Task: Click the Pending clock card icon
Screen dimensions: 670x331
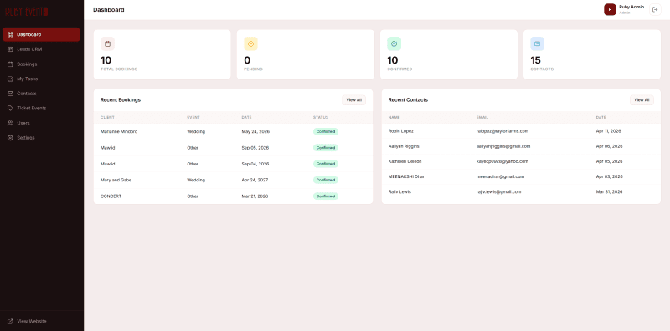Action: 250,43
